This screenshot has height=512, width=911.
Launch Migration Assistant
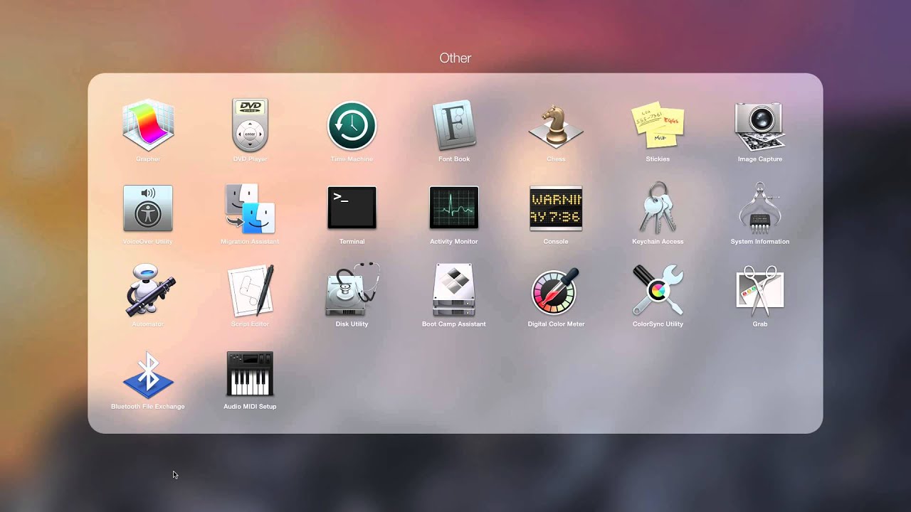pyautogui.click(x=250, y=208)
